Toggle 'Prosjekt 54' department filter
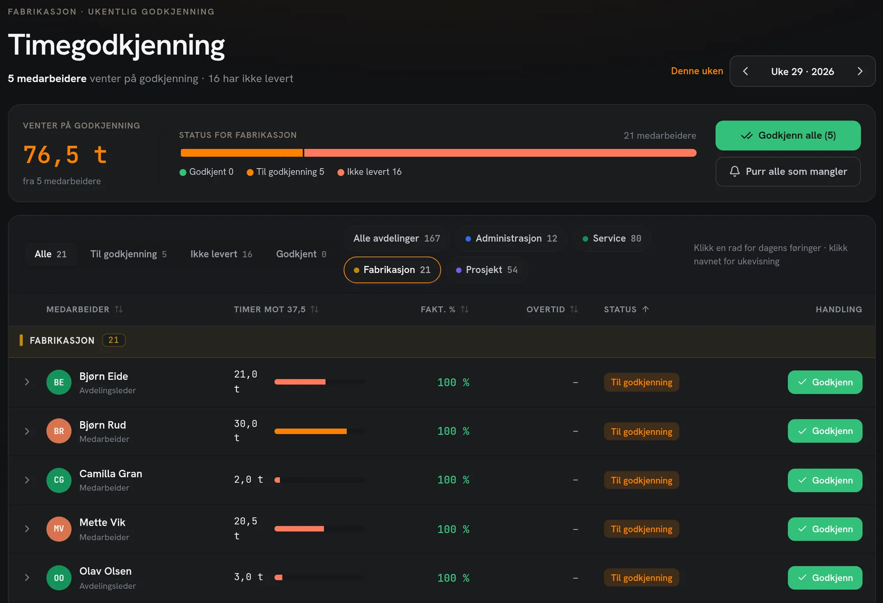 coord(487,270)
